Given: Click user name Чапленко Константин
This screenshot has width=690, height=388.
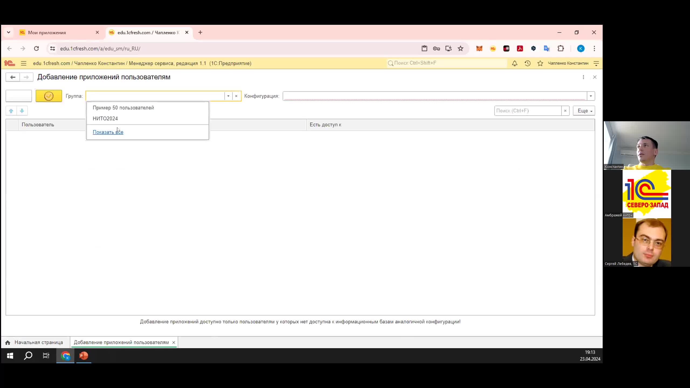Looking at the screenshot, I should coord(568,63).
